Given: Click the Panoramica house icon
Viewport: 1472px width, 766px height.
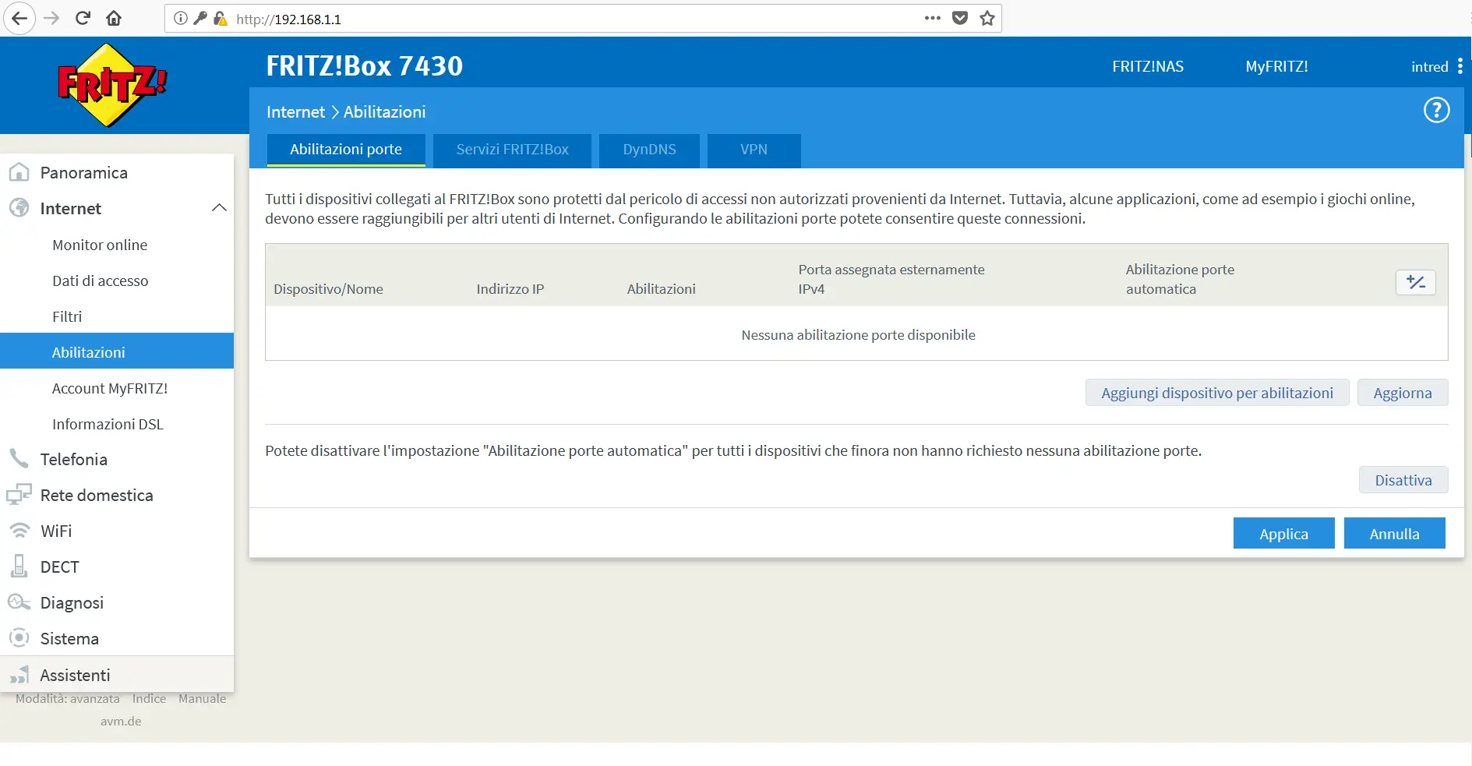Looking at the screenshot, I should 19,172.
